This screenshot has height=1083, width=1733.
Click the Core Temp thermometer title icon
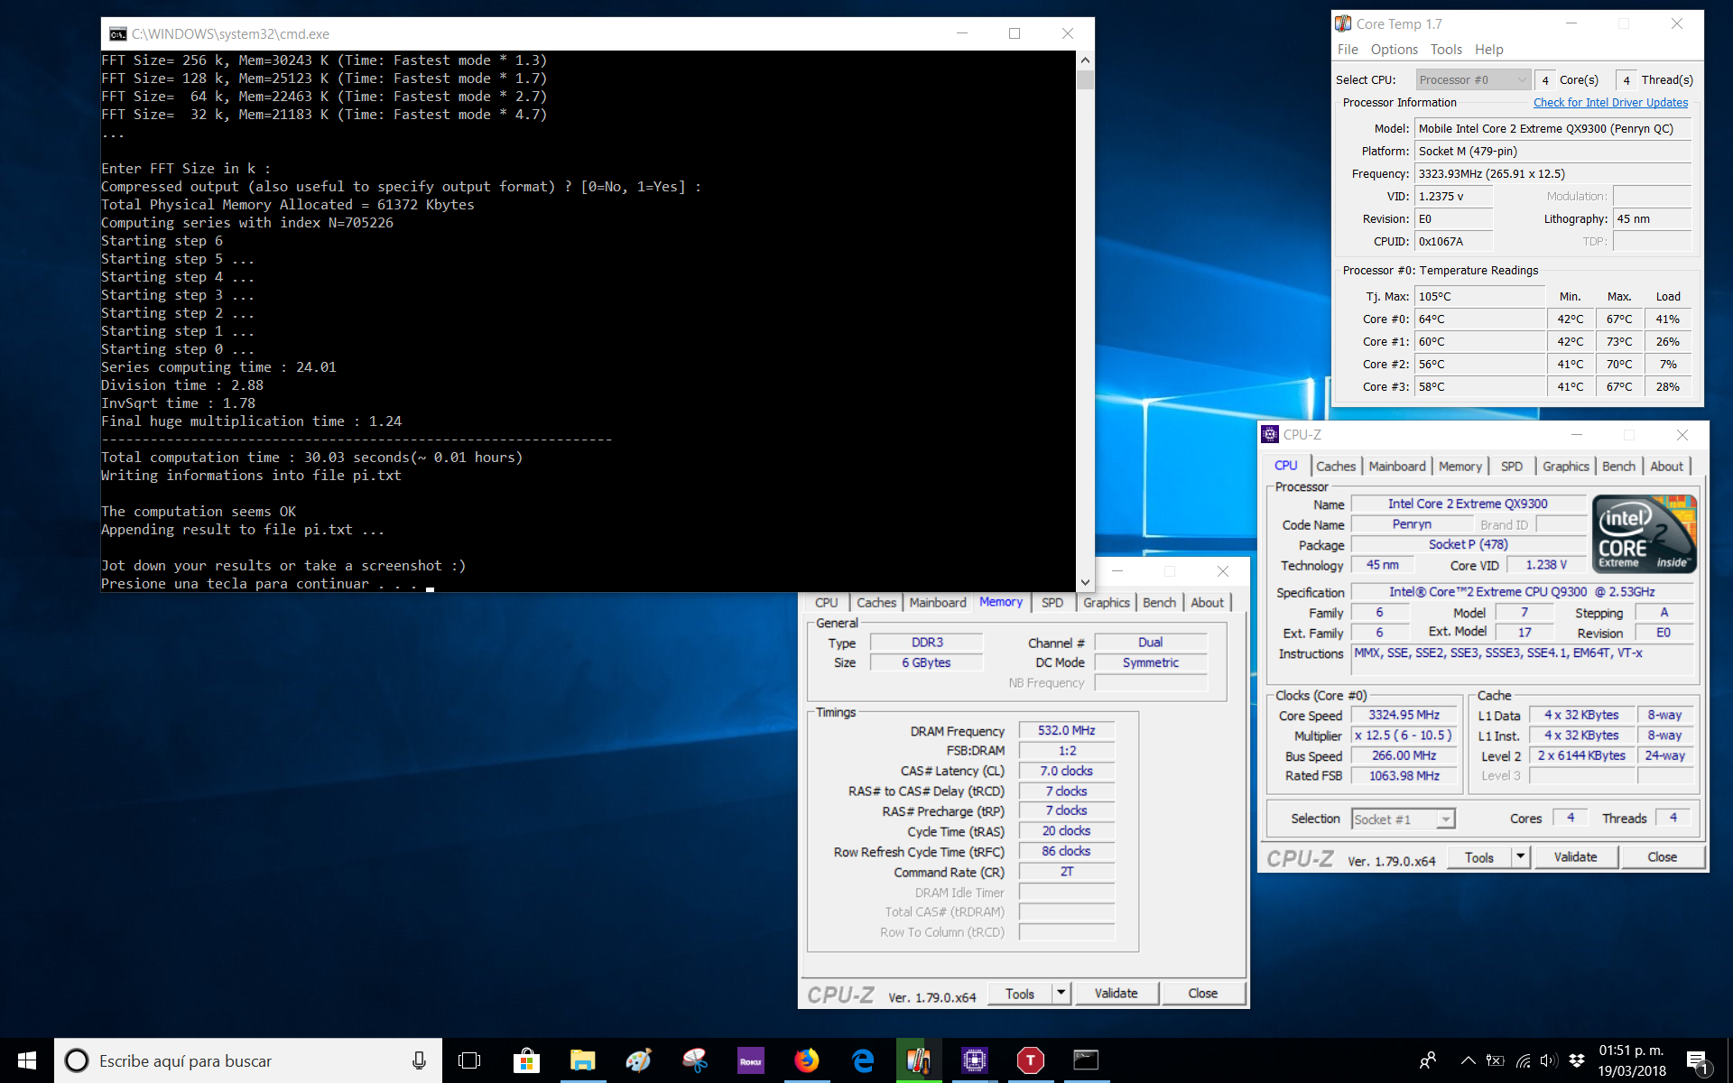1344,23
